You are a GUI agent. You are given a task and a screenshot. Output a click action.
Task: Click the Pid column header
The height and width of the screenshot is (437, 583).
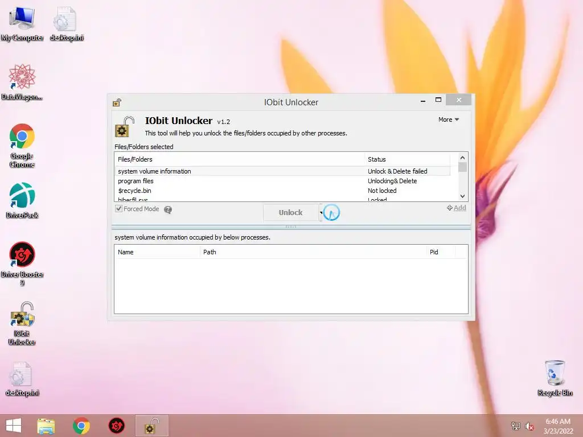pos(441,252)
